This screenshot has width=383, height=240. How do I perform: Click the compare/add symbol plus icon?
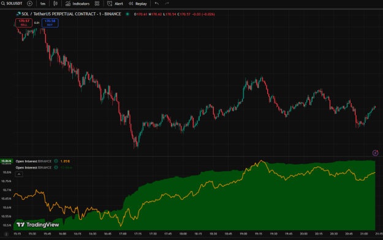(x=29, y=4)
